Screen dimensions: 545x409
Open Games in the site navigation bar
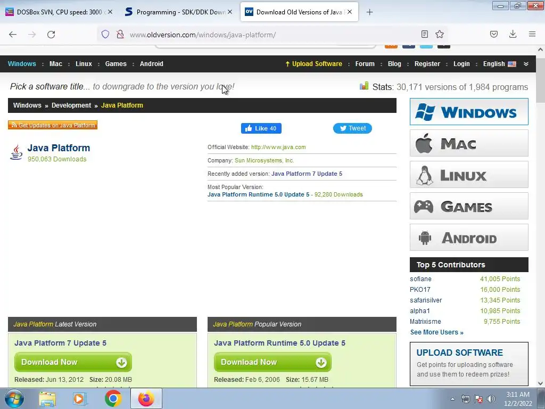[x=115, y=64]
